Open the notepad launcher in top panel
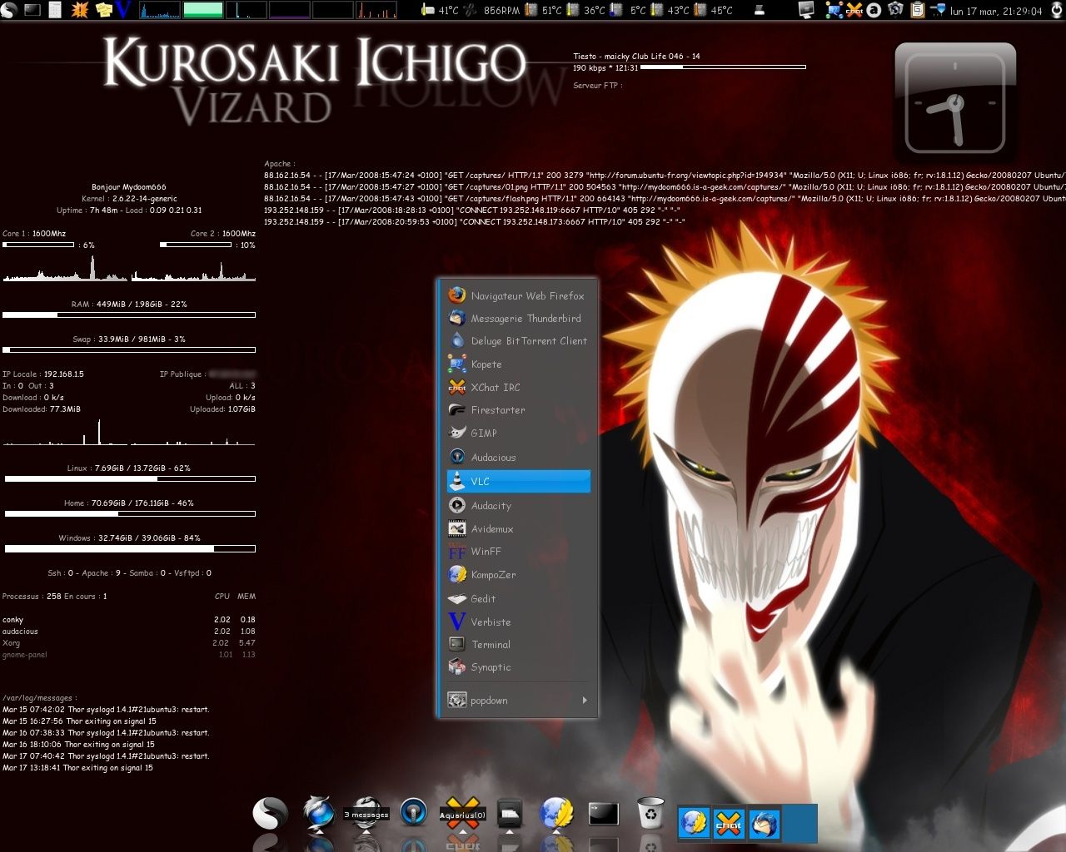The width and height of the screenshot is (1066, 852). click(x=56, y=10)
